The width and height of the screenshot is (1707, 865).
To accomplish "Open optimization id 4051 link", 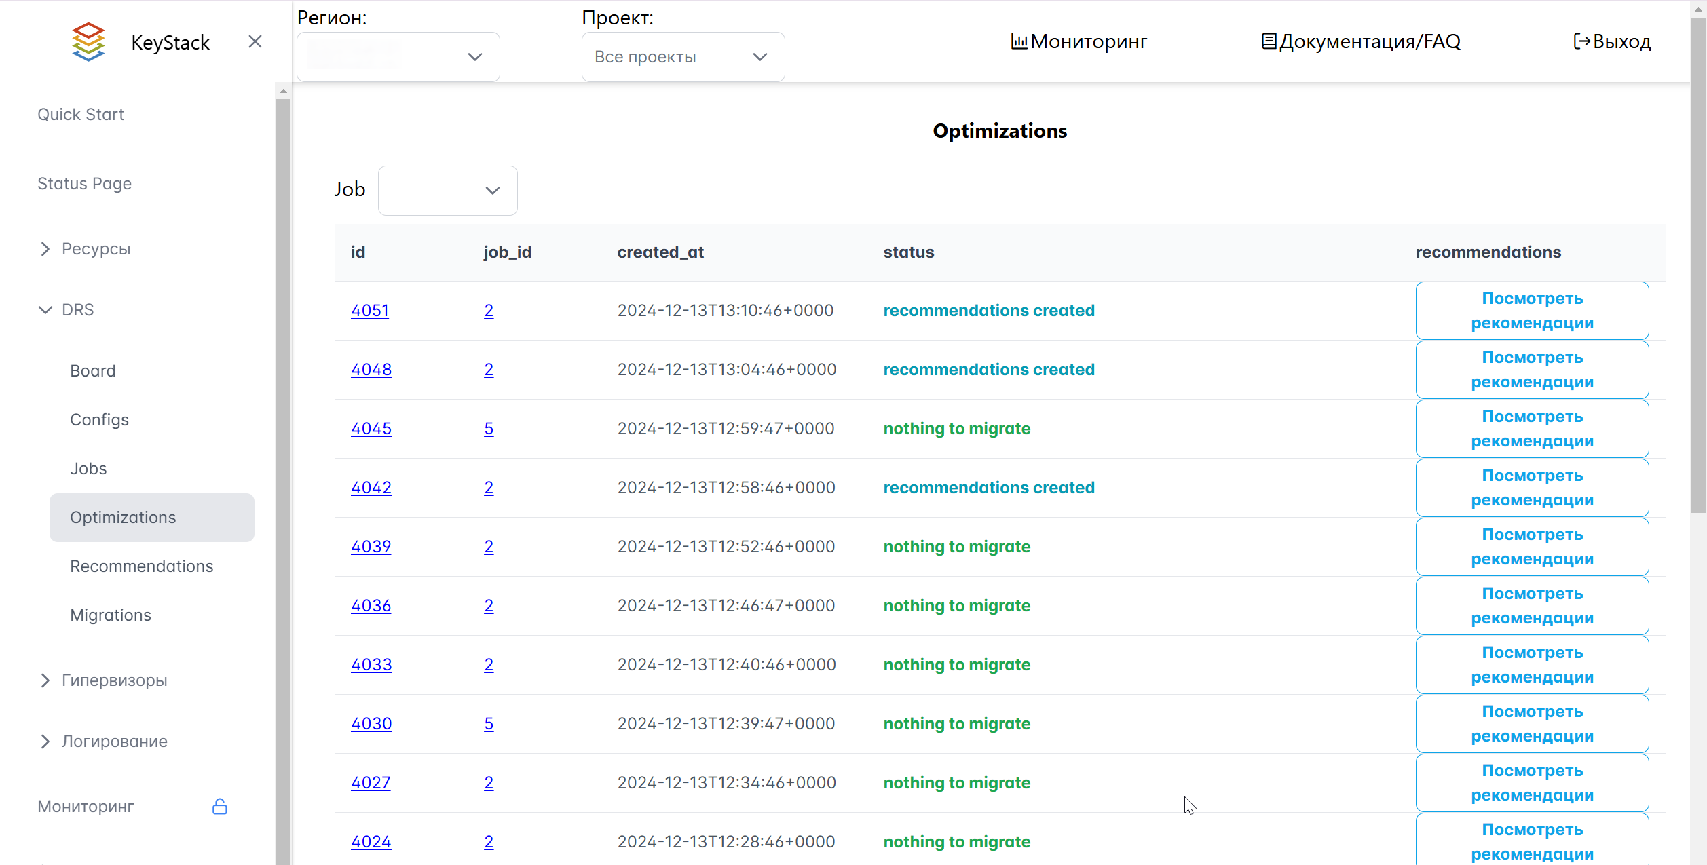I will point(370,311).
